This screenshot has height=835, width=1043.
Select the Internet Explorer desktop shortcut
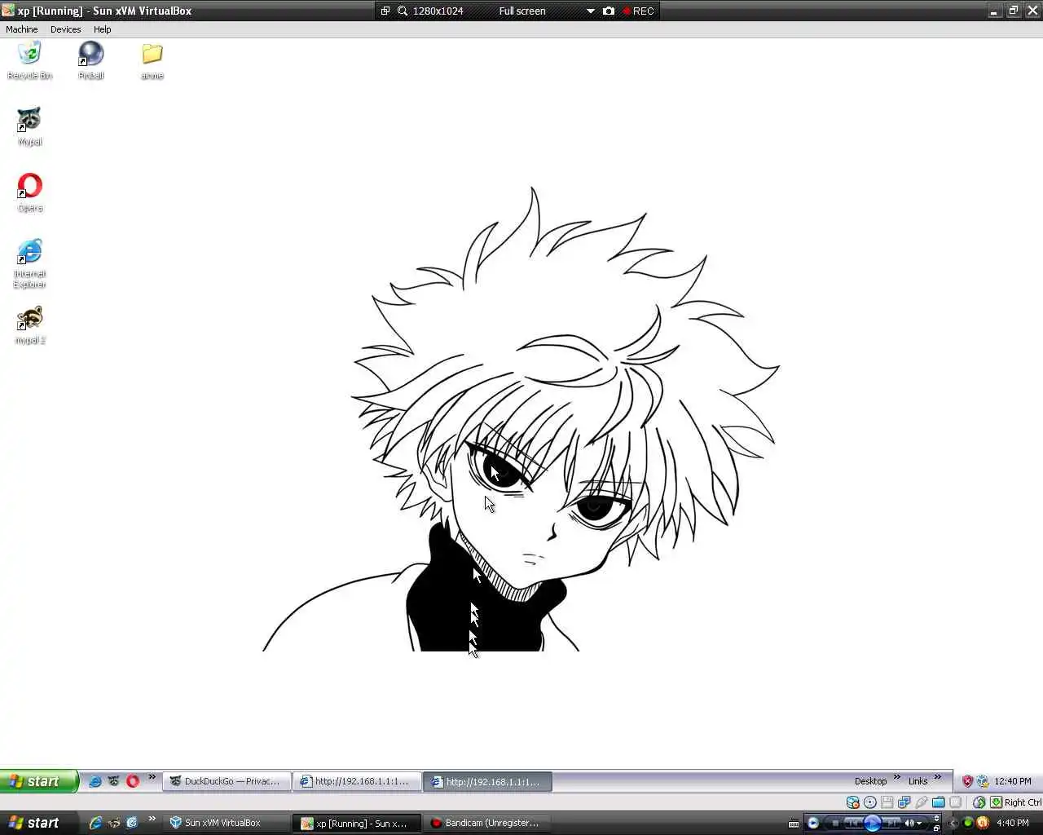pos(29,263)
